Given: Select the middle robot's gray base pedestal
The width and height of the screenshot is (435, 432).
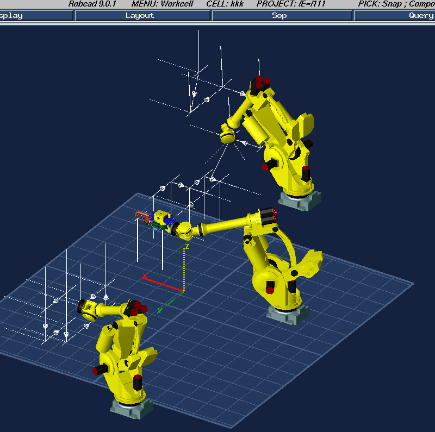Looking at the screenshot, I should pos(288,315).
